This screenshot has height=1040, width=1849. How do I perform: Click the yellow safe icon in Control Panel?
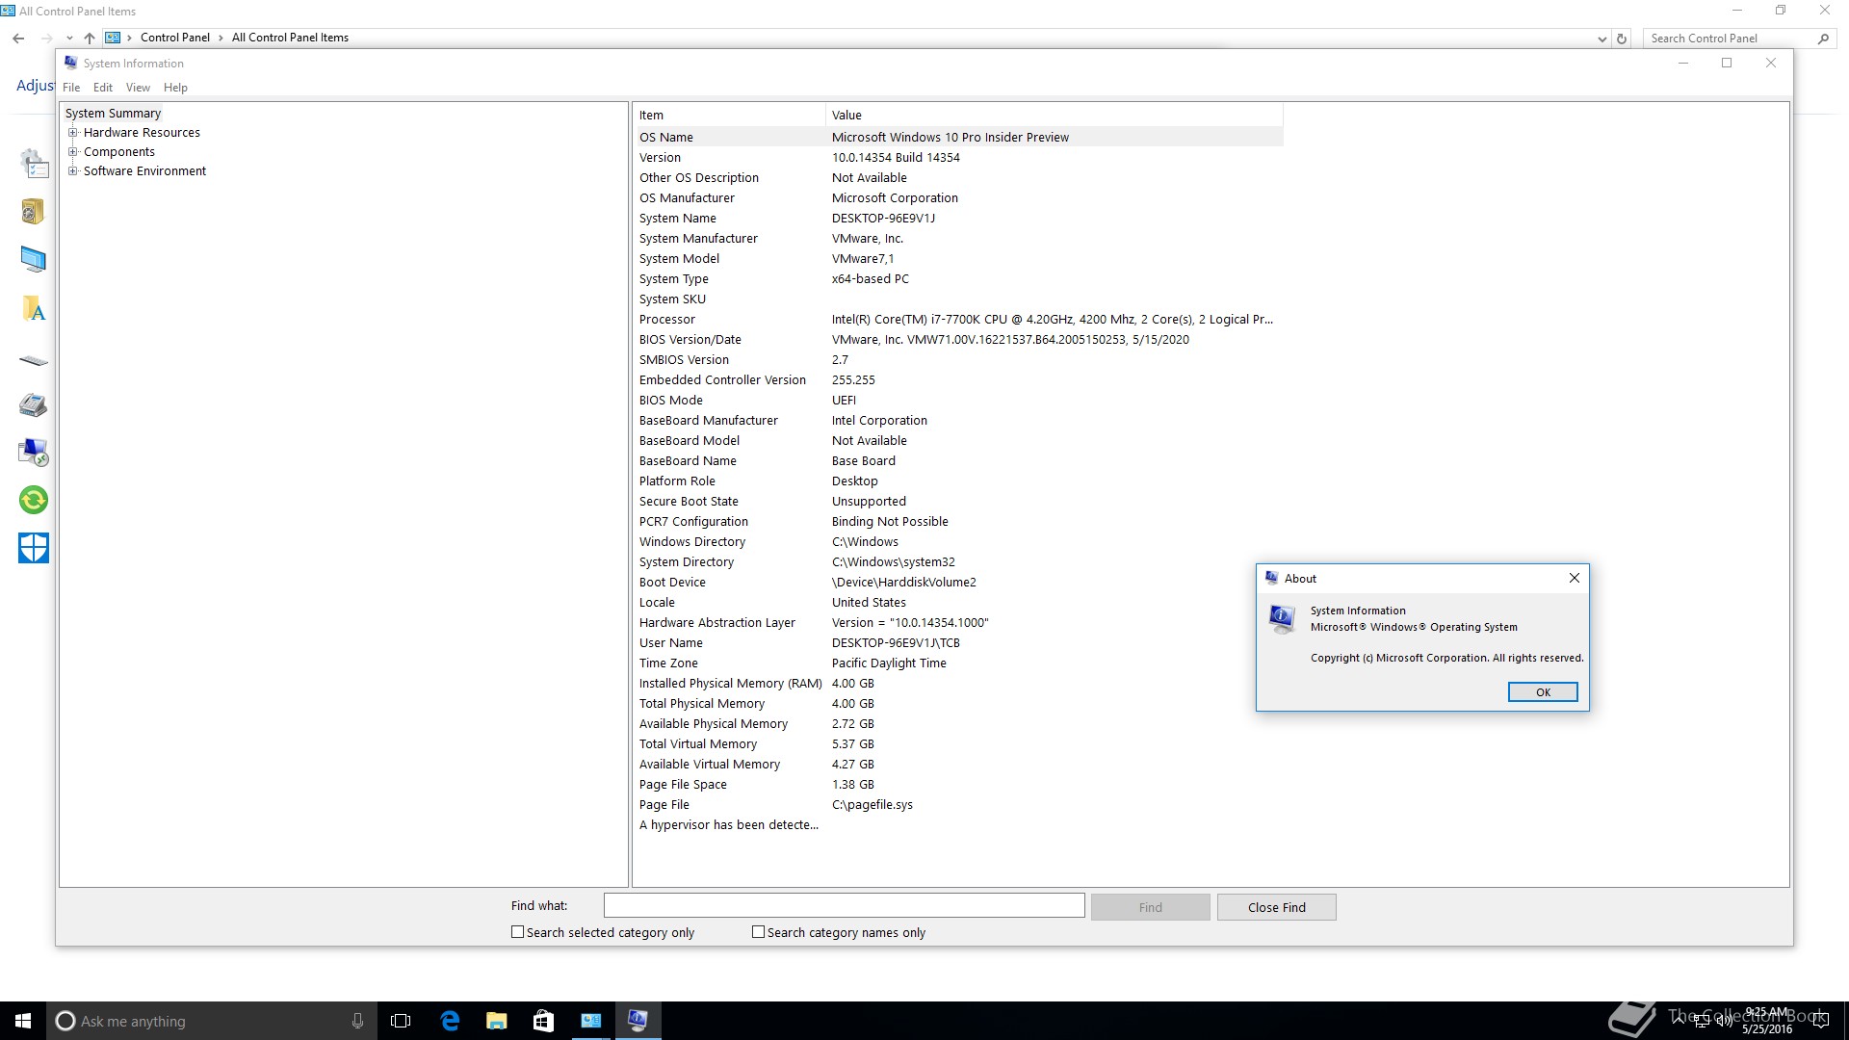point(34,211)
